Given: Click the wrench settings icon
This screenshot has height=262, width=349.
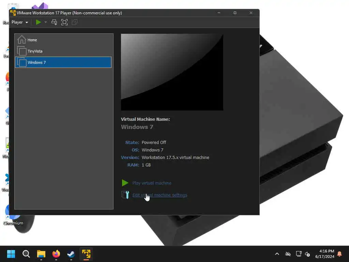Looking at the screenshot, I should click(125, 195).
